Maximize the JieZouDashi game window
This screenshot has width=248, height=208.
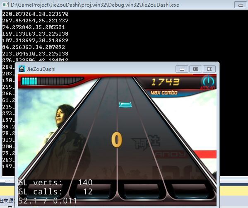(x=195, y=69)
